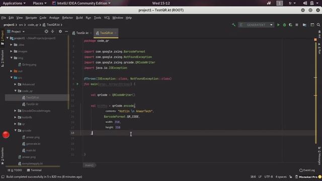322x181 pixels.
Task: Select the highlighted TestQR.kt editor tab
Action: click(x=106, y=33)
